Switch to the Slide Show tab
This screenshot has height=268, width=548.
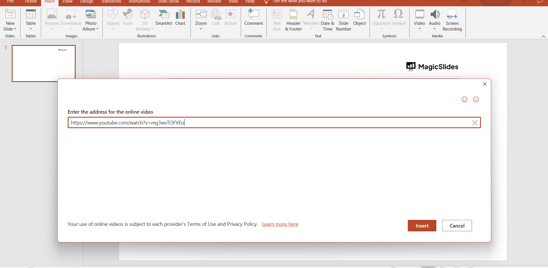click(168, 2)
